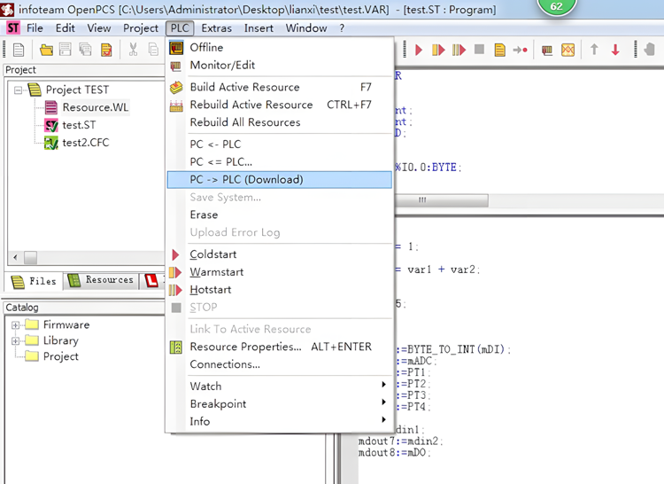
Task: Click the Open folder toolbar icon
Action: click(46, 50)
